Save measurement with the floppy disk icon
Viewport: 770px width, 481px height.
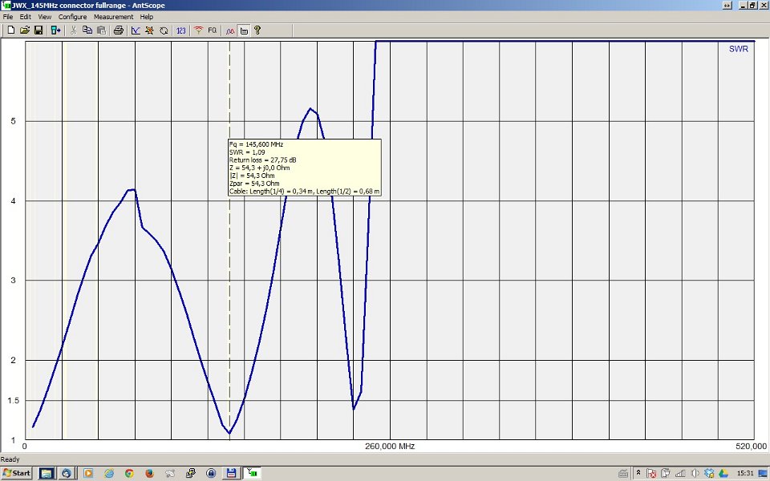pyautogui.click(x=38, y=30)
